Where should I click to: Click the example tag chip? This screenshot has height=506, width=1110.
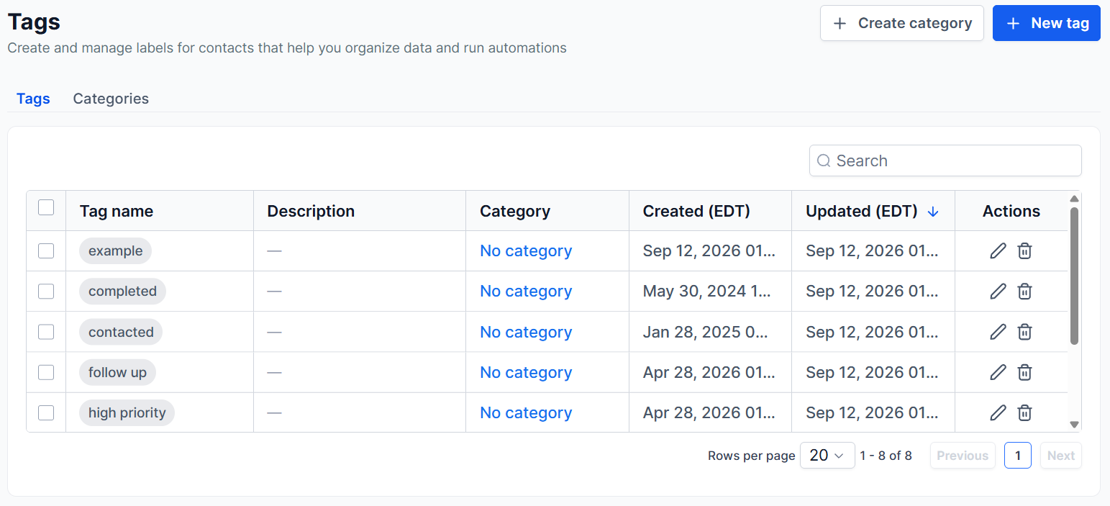tap(116, 250)
